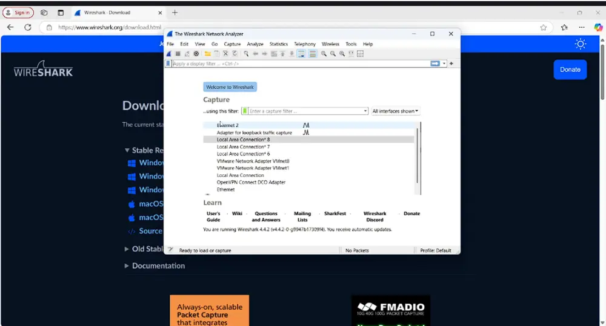Close capture file X icon in toolbar
This screenshot has width=606, height=326.
[x=225, y=54]
